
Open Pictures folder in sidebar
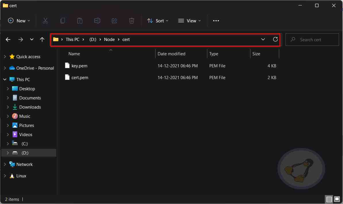coord(26,125)
